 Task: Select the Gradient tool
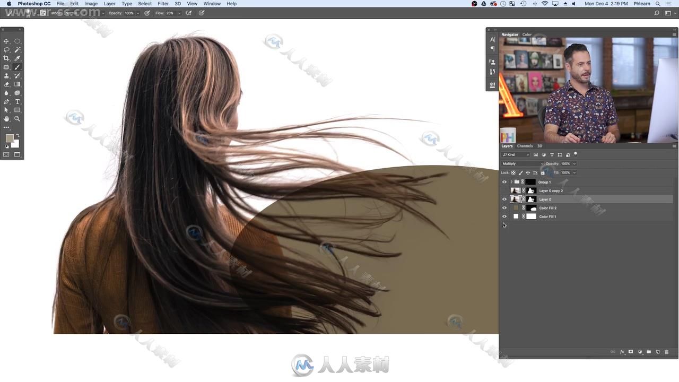(x=18, y=84)
